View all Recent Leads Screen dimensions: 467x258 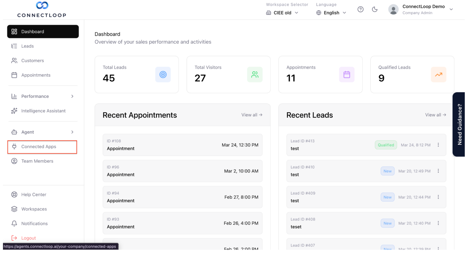(x=436, y=115)
